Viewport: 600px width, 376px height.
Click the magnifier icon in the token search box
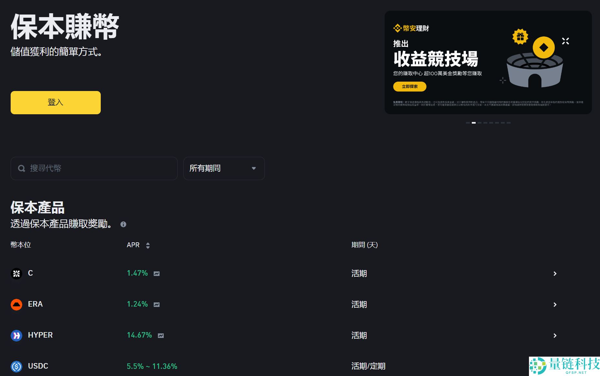[22, 168]
